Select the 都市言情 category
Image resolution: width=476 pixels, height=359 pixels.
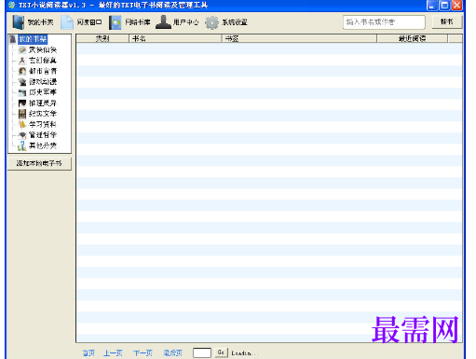43,71
